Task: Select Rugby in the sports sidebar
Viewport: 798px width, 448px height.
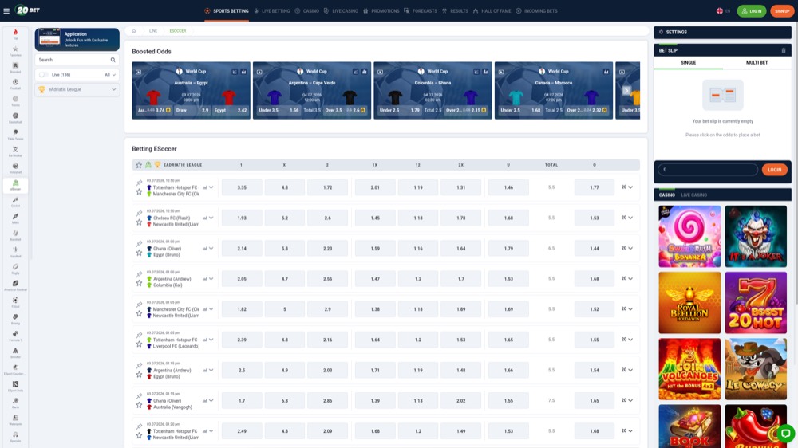Action: tap(15, 269)
